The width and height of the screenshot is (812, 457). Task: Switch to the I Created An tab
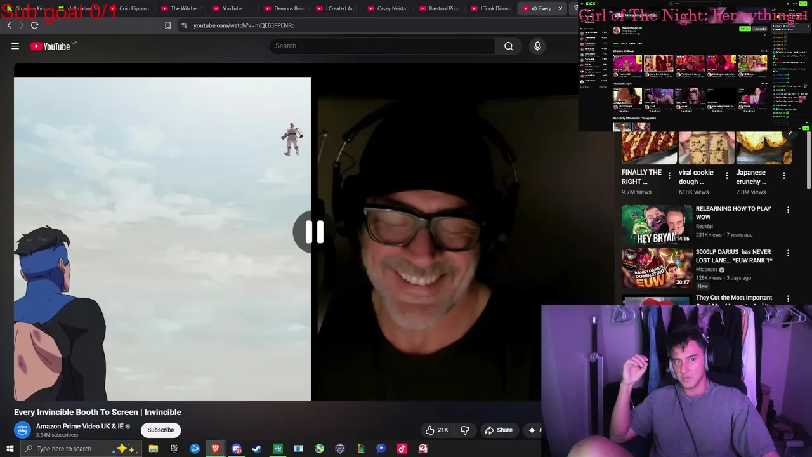[x=336, y=8]
